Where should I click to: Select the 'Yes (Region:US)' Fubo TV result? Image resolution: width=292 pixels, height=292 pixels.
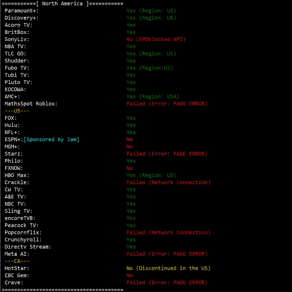tap(150, 68)
